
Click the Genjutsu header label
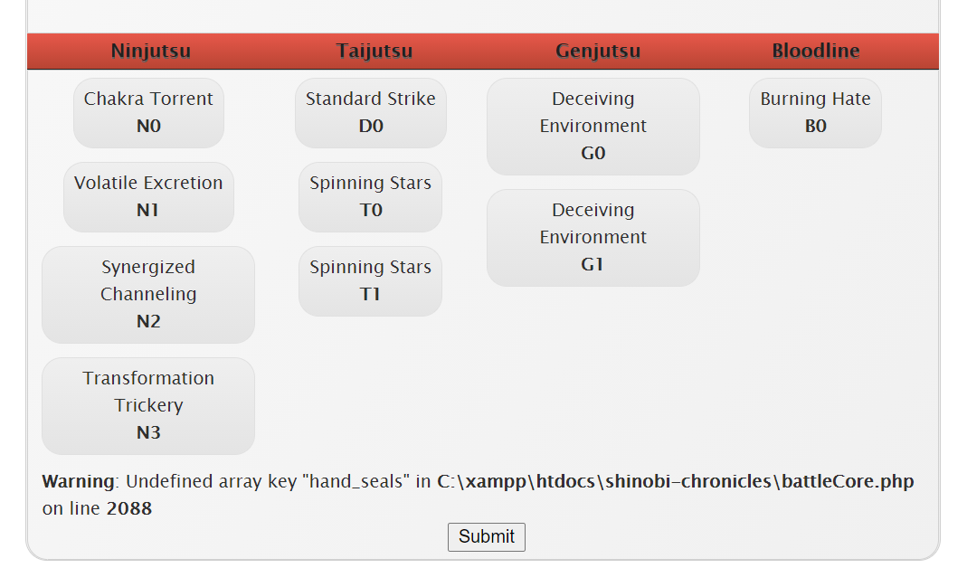pyautogui.click(x=597, y=51)
